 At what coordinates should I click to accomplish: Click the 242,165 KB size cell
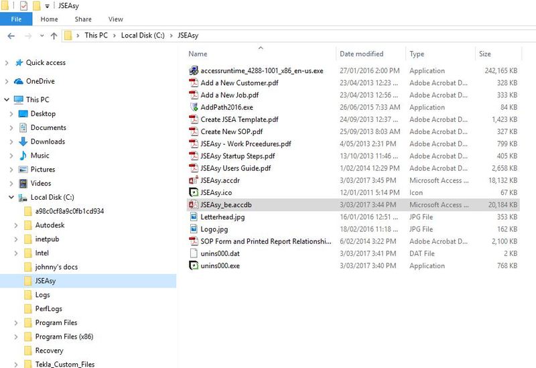[500, 71]
